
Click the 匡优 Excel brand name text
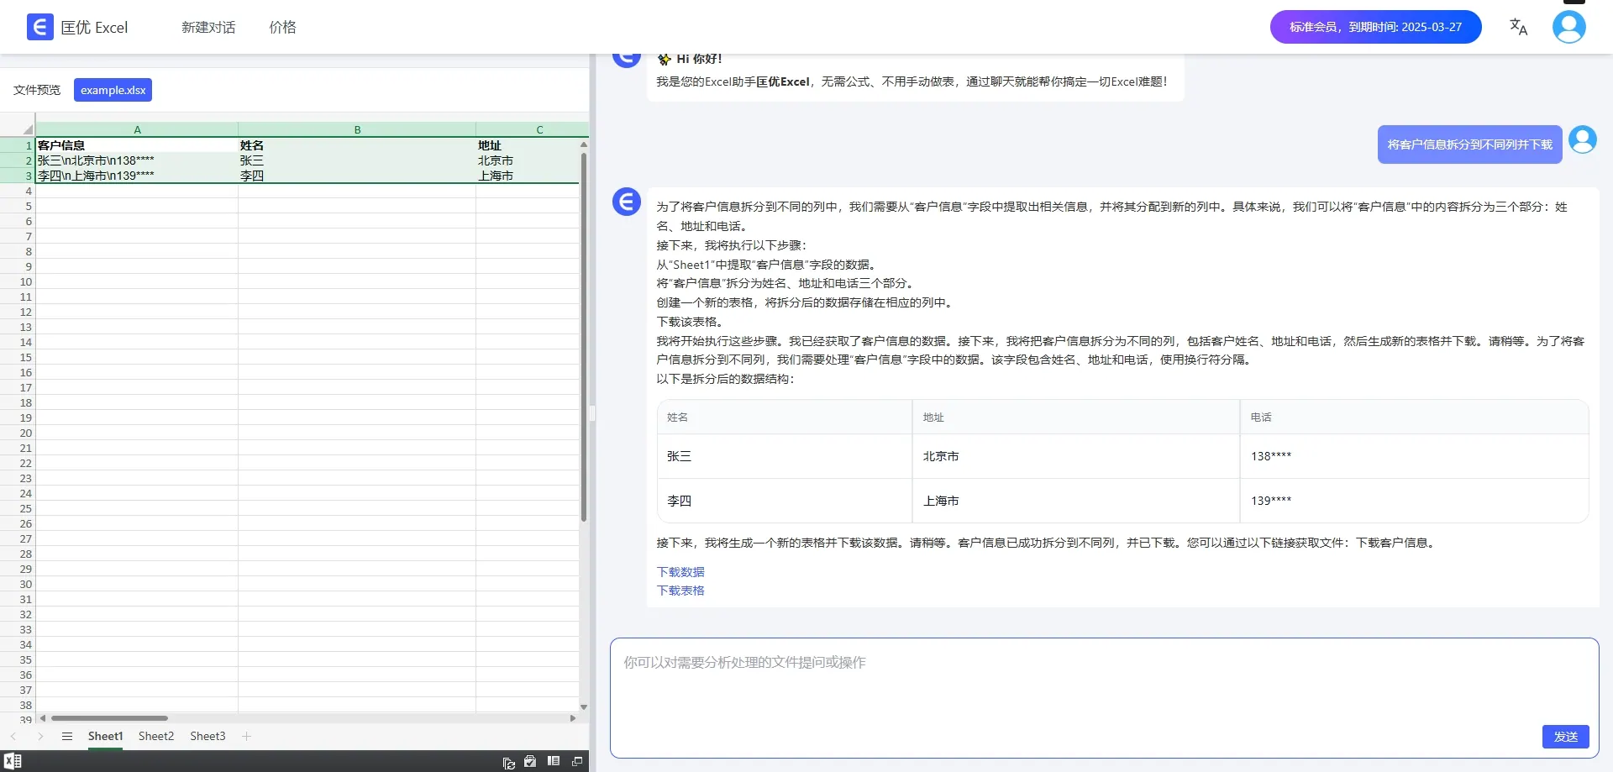pos(94,27)
